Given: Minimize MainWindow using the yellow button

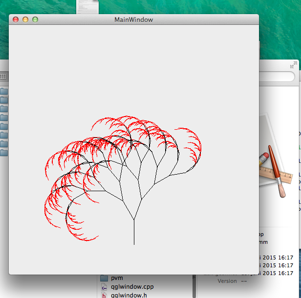Looking at the screenshot, I should [25, 20].
